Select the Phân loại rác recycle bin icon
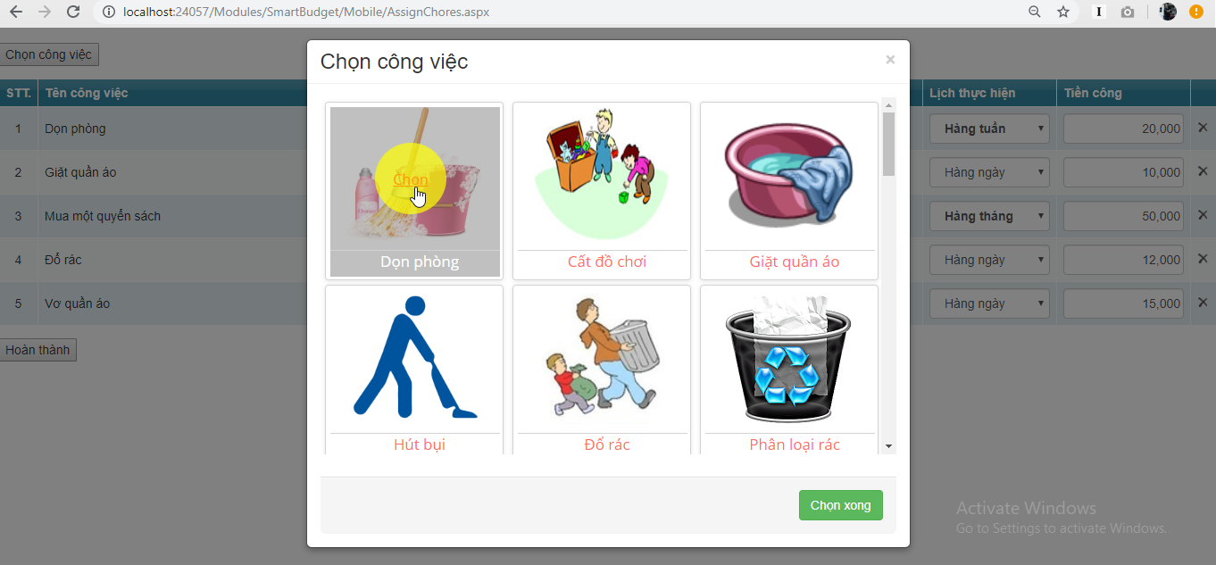This screenshot has width=1216, height=565. tap(788, 359)
